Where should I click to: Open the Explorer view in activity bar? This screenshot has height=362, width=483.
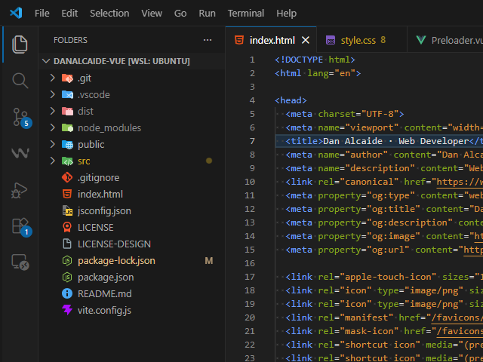pyautogui.click(x=20, y=44)
